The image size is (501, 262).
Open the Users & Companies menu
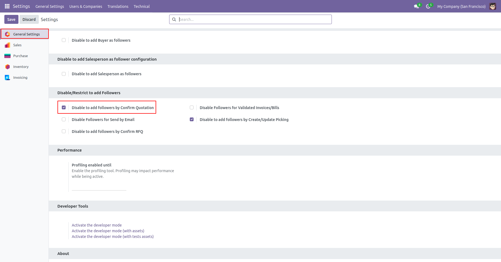86,6
